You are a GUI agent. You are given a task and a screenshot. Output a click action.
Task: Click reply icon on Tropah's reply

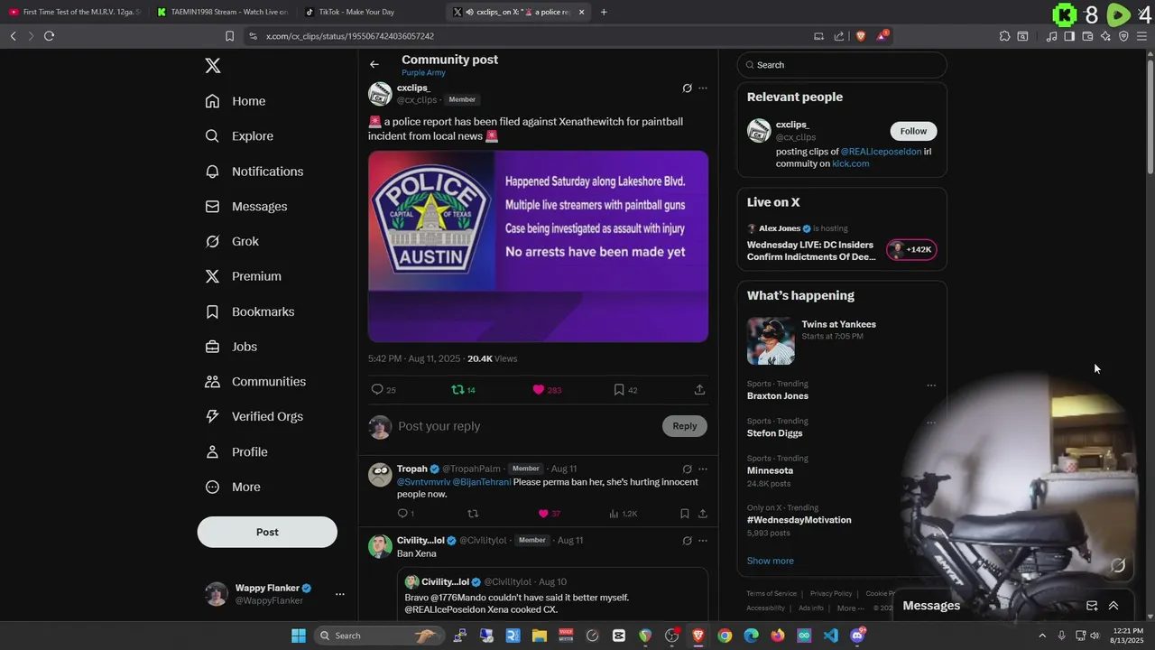click(x=402, y=514)
